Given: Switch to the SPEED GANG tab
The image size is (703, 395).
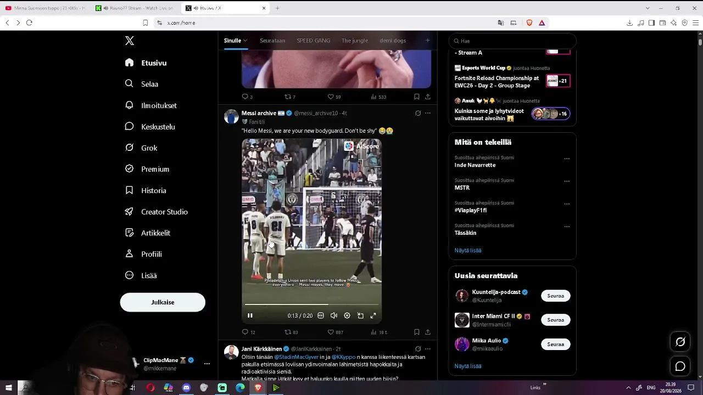Looking at the screenshot, I should (314, 41).
